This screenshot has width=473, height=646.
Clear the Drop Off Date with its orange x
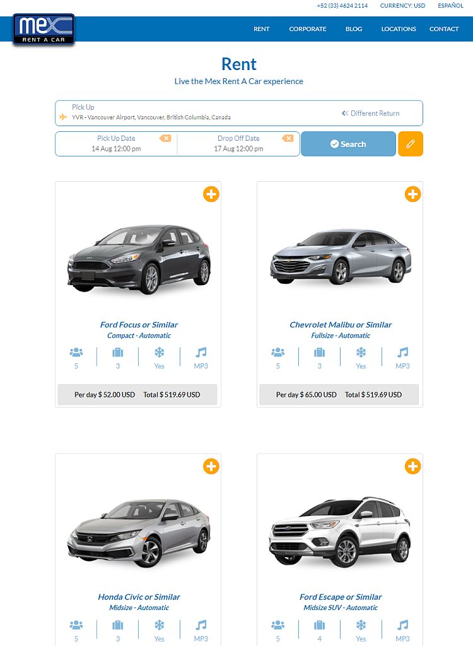[288, 138]
